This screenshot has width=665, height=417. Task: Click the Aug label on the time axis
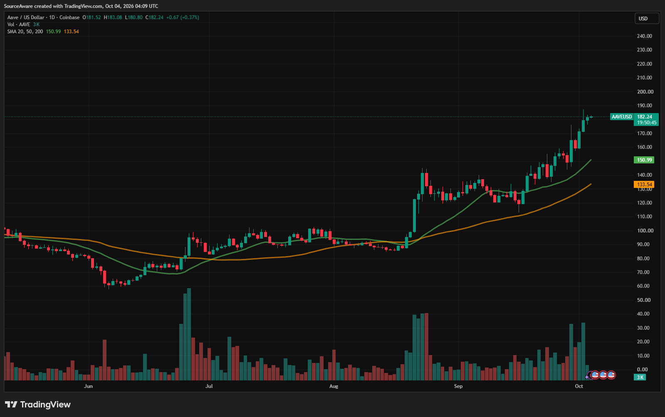[x=334, y=386]
